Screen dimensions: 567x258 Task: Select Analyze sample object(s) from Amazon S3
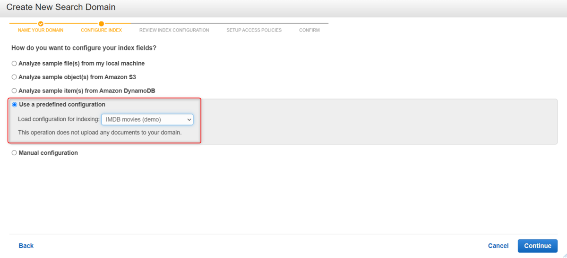tap(14, 77)
